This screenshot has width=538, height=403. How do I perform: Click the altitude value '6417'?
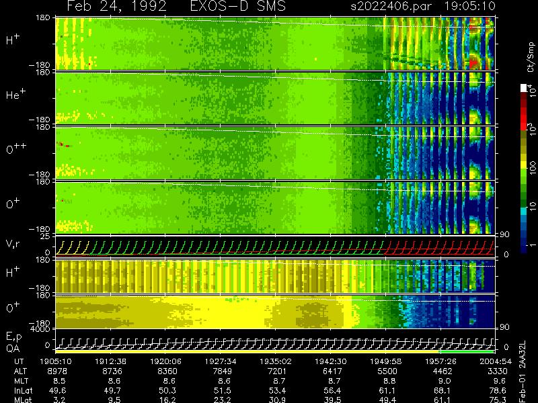coord(332,371)
